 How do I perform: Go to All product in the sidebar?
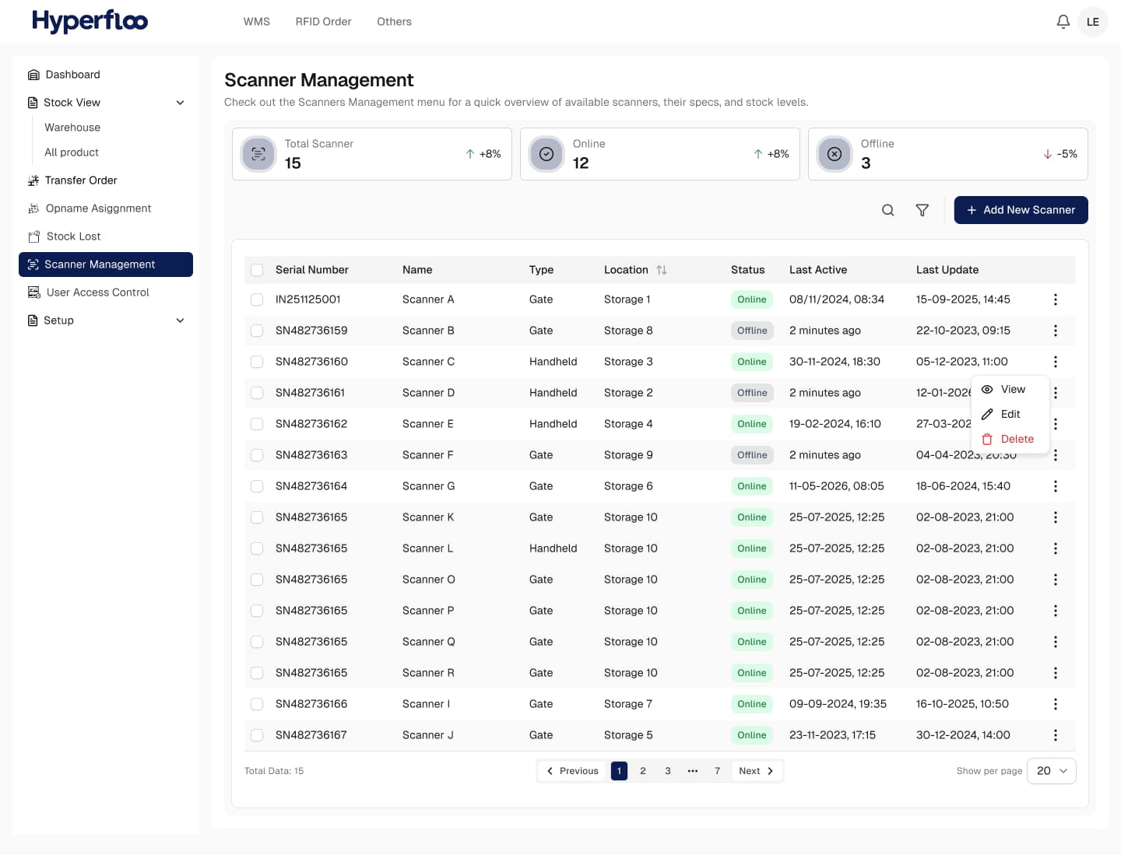tap(71, 152)
